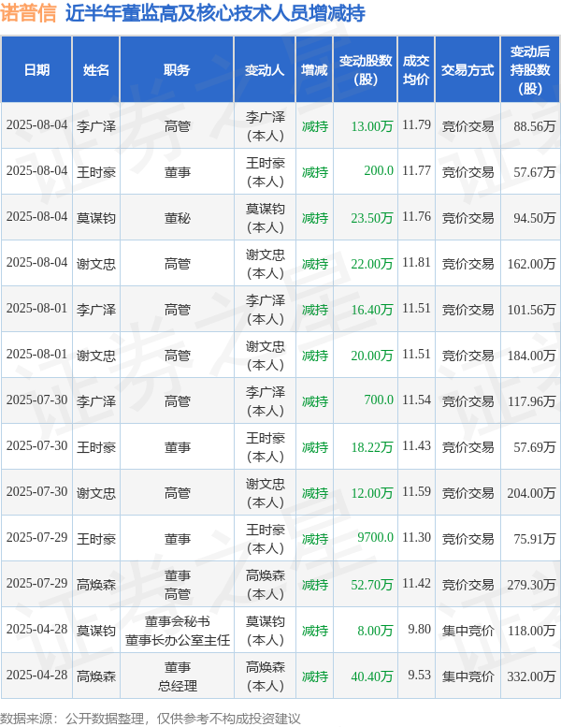
Task: Click the 董事会秘书 董事长办公室主任 position cell
Action: [x=177, y=631]
